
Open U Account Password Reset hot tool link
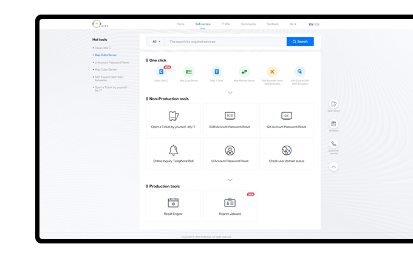[112, 62]
